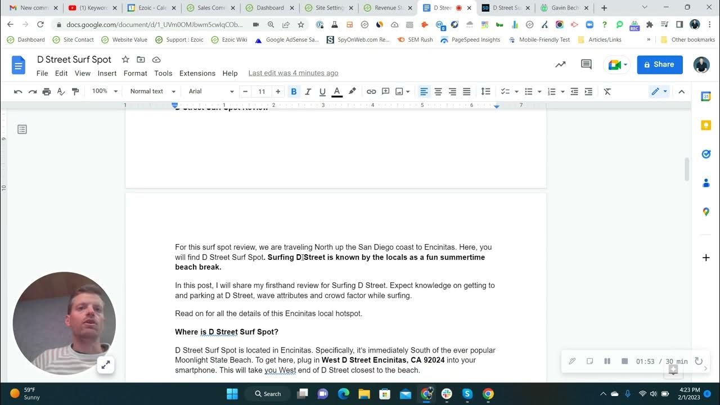Open Google Maps side panel
The image size is (720, 405).
pos(706,211)
